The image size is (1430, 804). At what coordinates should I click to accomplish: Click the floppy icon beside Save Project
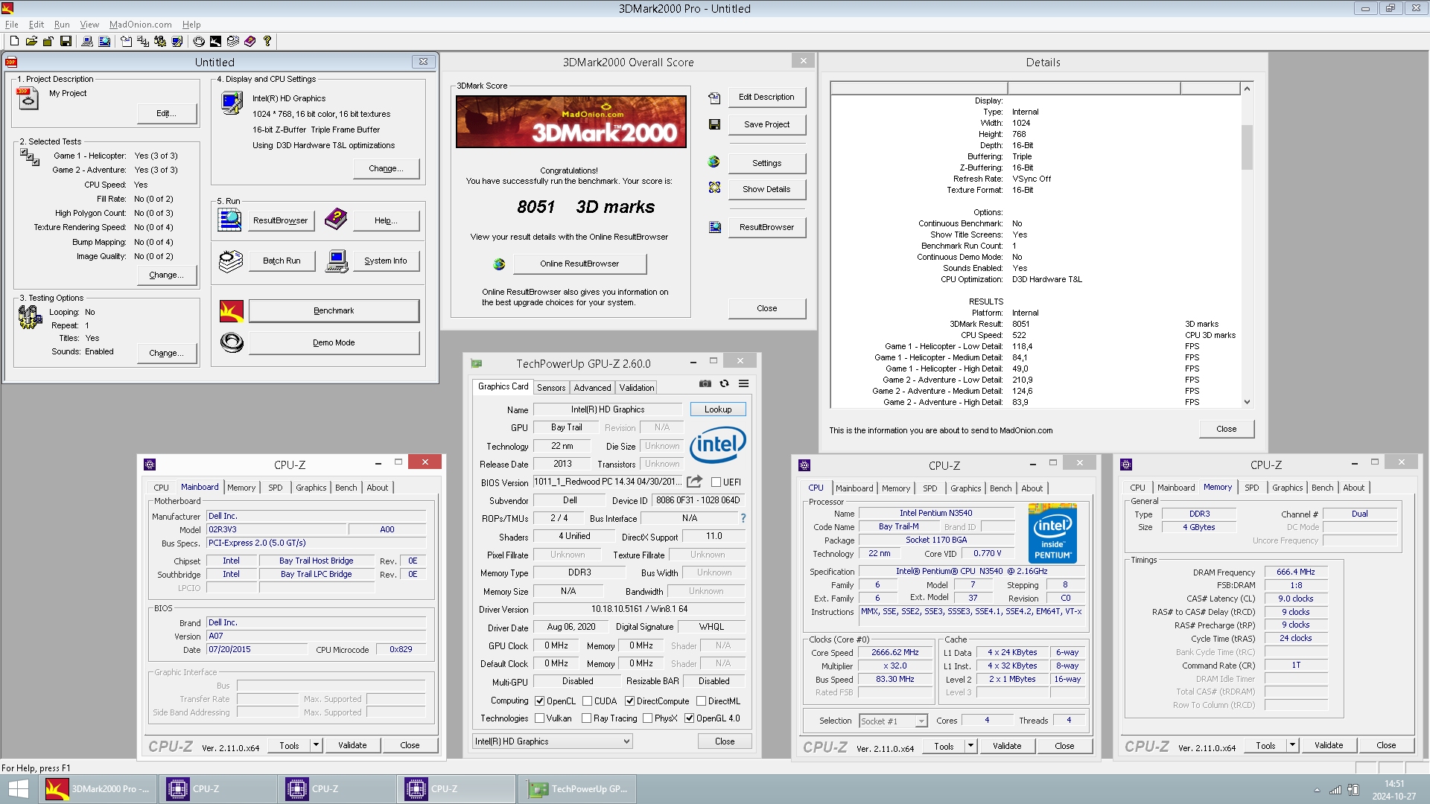714,124
